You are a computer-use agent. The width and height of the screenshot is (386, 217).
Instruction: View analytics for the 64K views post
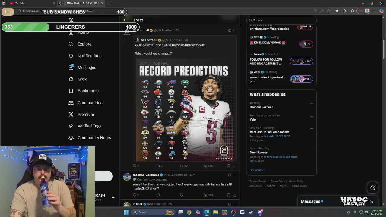(x=208, y=166)
